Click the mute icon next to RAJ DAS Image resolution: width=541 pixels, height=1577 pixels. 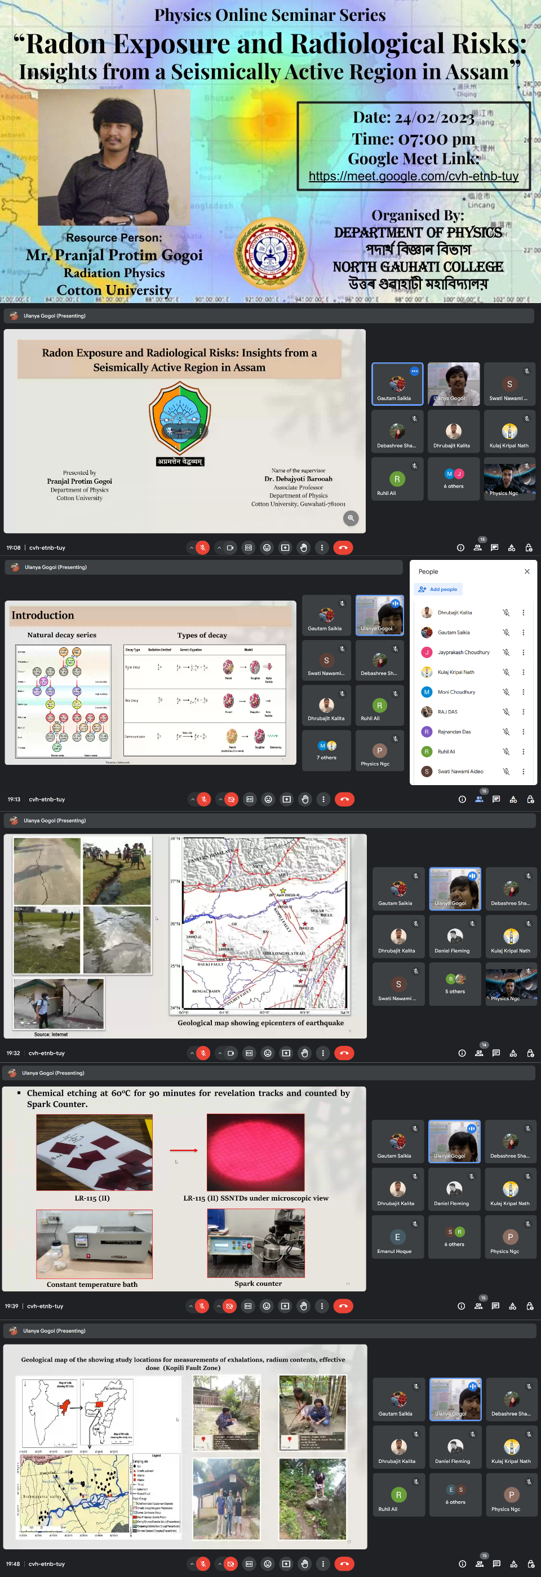(505, 712)
